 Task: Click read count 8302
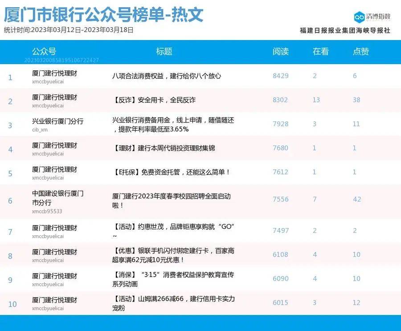(x=280, y=100)
